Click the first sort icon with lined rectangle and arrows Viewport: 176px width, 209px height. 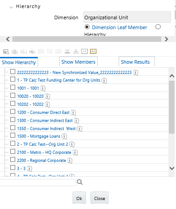tap(15, 52)
